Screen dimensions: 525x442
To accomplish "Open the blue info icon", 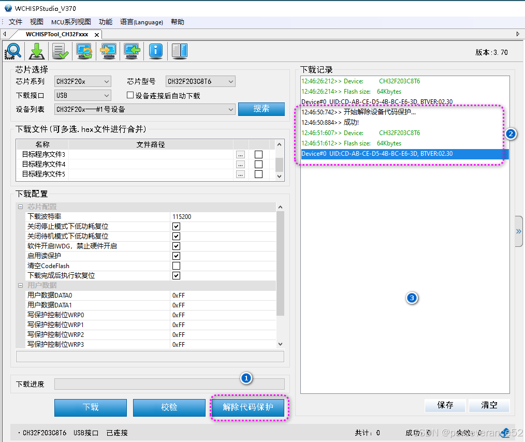I will click(156, 51).
